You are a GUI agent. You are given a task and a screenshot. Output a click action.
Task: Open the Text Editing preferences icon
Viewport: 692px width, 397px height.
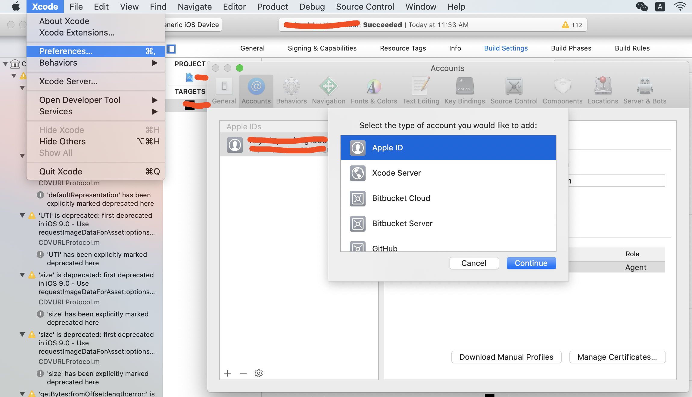click(x=421, y=86)
